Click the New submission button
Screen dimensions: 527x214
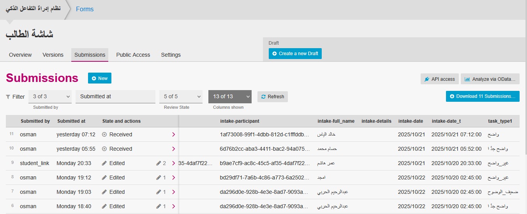(100, 78)
